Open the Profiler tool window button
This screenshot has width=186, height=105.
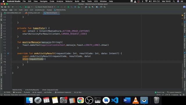(x=48, y=92)
